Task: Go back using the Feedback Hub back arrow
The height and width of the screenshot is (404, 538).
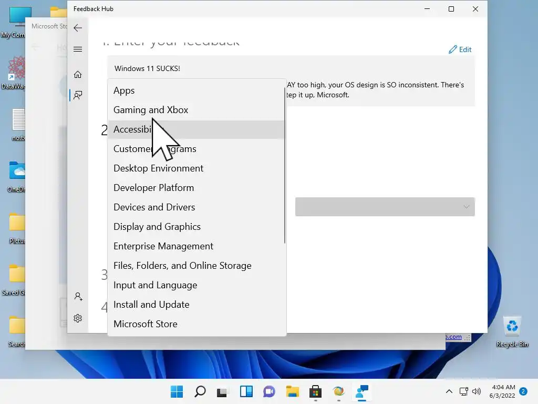Action: [x=78, y=28]
